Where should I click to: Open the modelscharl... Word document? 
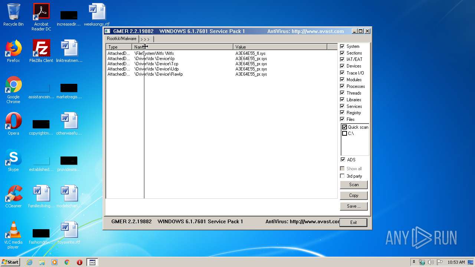69,197
